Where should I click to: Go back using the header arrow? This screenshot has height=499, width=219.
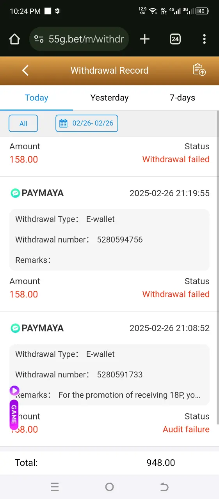[25, 71]
